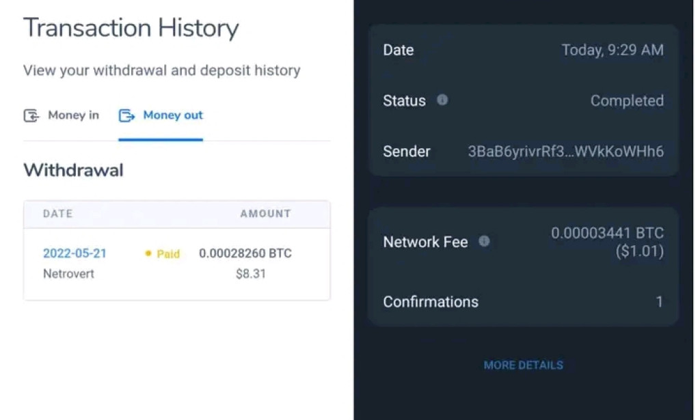This screenshot has height=420, width=700.
Task: Click the Money in tab icon
Action: [x=30, y=115]
